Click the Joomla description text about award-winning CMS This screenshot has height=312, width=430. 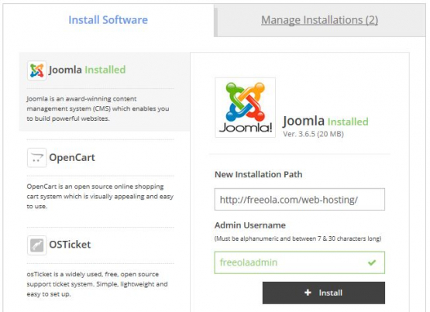point(98,108)
